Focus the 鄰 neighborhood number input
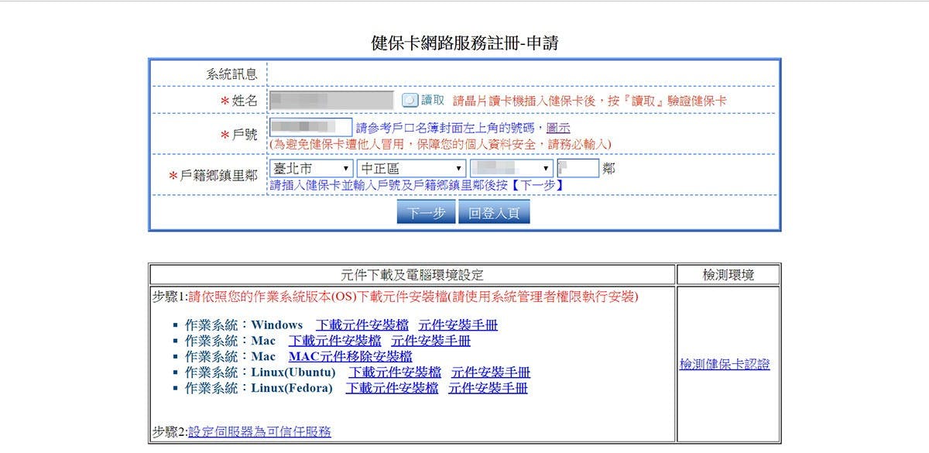Viewport: 929px width, 453px height. [578, 168]
